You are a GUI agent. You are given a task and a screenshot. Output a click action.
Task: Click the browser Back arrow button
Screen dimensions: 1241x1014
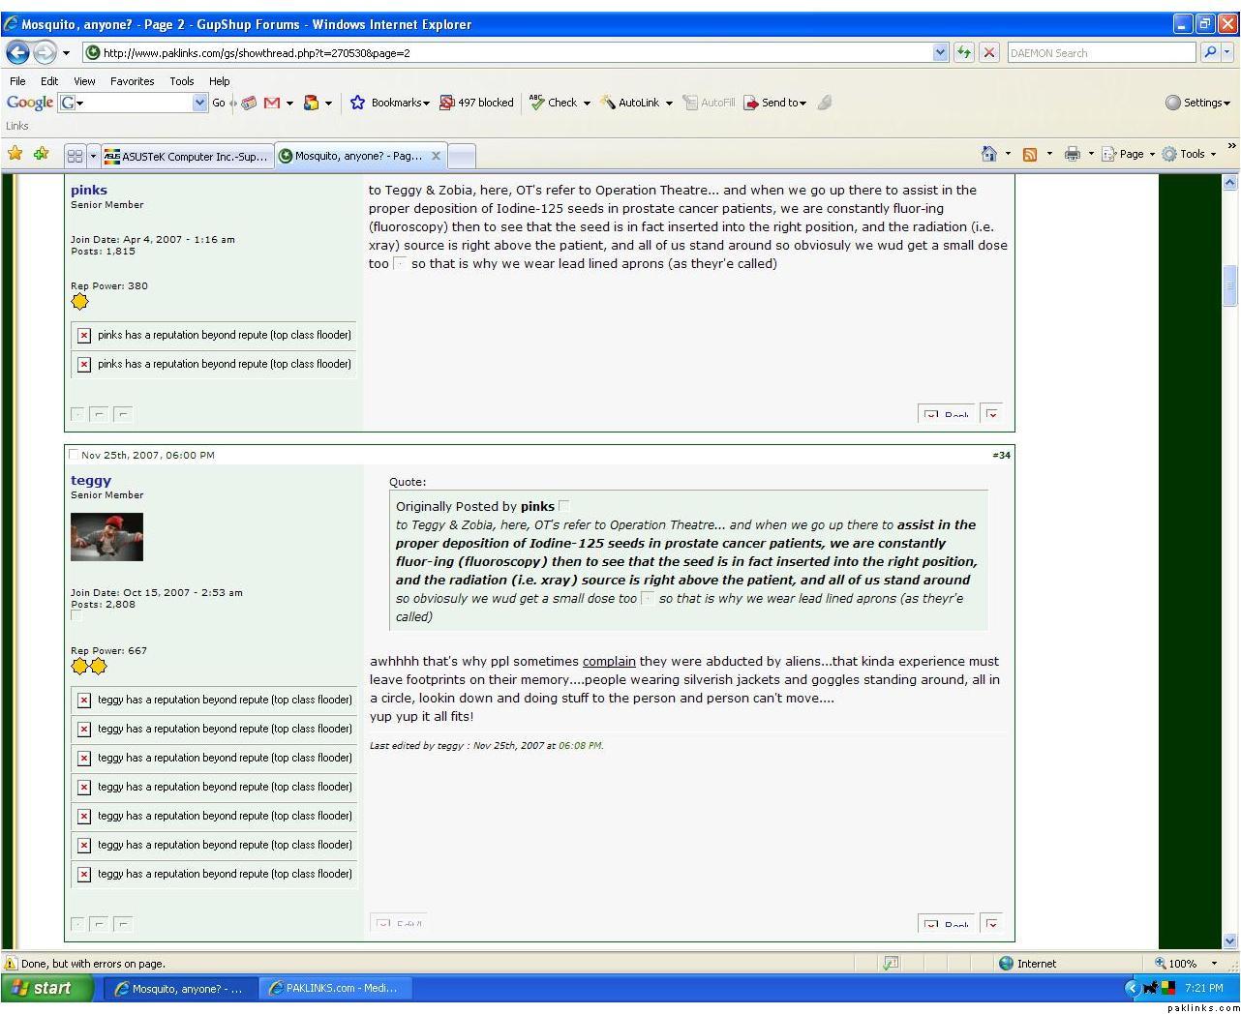(18, 52)
